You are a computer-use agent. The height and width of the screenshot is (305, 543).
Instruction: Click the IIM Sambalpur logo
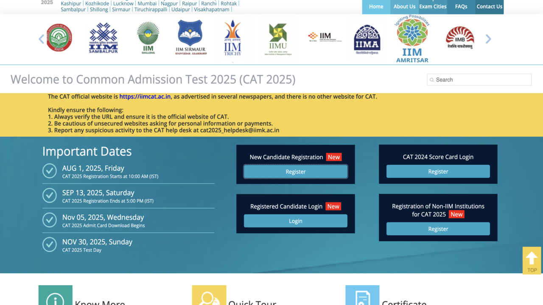click(103, 39)
